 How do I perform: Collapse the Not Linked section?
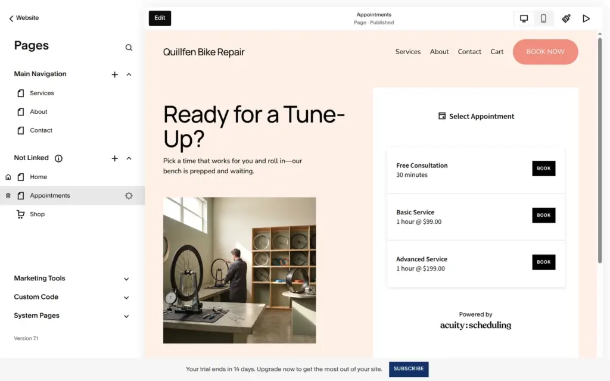pyautogui.click(x=129, y=158)
